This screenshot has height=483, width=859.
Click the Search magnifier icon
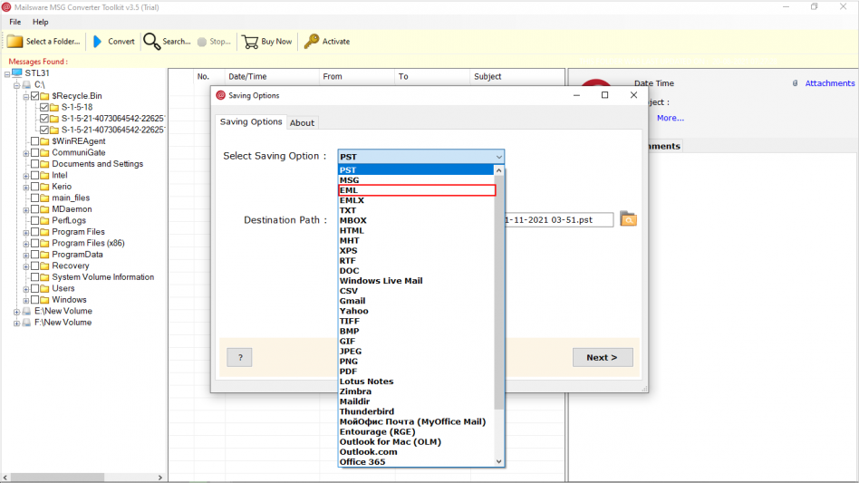click(151, 42)
